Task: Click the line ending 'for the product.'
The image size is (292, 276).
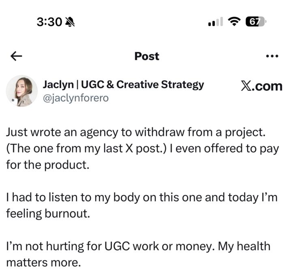Action: pos(47,165)
